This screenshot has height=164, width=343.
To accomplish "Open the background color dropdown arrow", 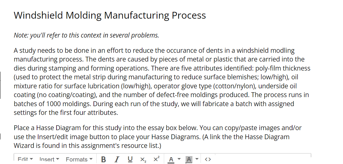I will pyautogui.click(x=196, y=159).
